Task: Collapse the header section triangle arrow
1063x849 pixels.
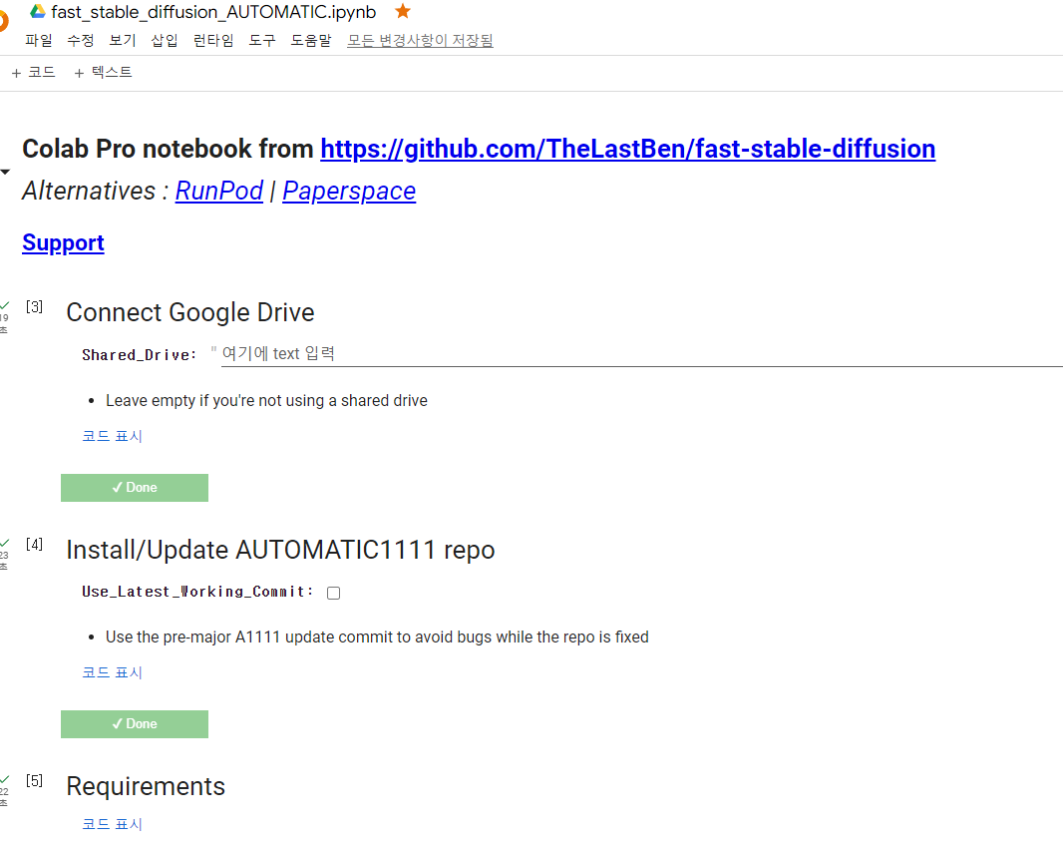Action: pos(5,173)
